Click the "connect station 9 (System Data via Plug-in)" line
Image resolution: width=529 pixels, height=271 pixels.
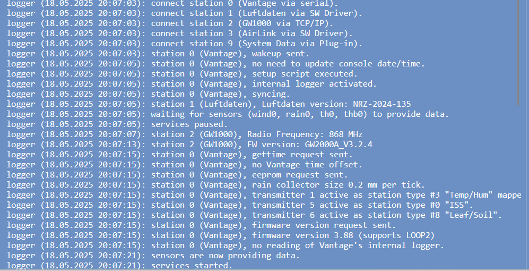click(x=256, y=44)
